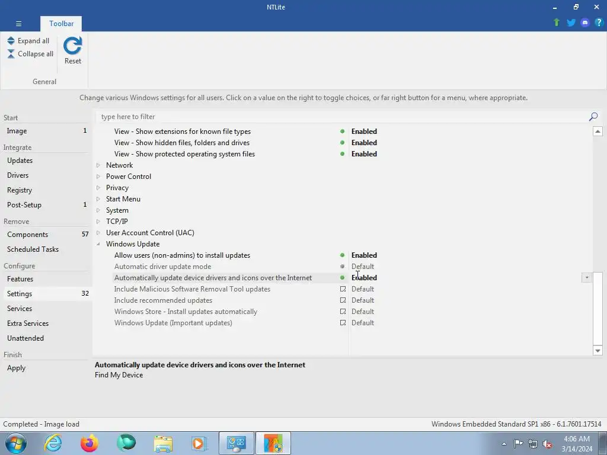Click the muted volume tray icon
607x455 pixels.
point(547,444)
